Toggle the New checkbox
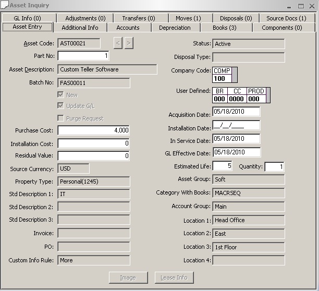The height and width of the screenshot is (291, 319). (x=61, y=95)
